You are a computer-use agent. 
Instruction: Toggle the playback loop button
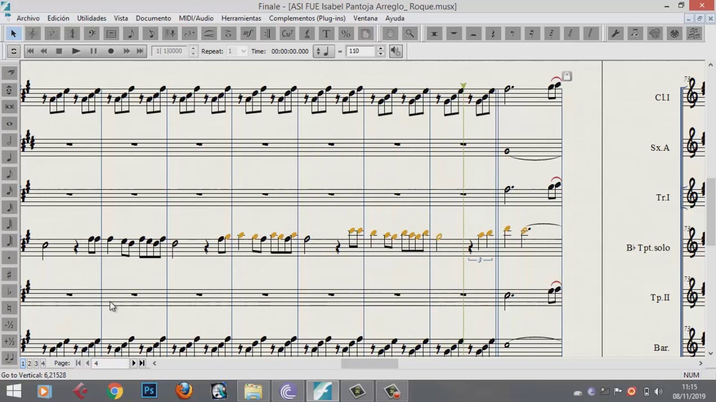[x=13, y=51]
